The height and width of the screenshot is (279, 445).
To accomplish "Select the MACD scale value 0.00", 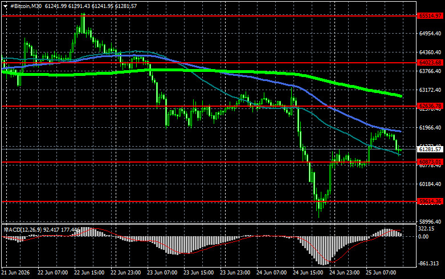I will (x=424, y=236).
